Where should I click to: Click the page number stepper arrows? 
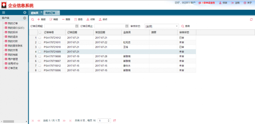[109, 120]
